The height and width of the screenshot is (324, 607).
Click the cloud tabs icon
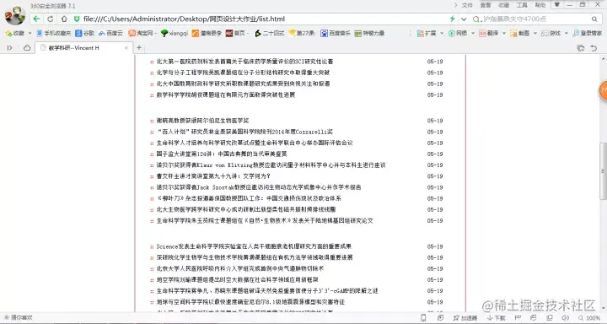27,47
